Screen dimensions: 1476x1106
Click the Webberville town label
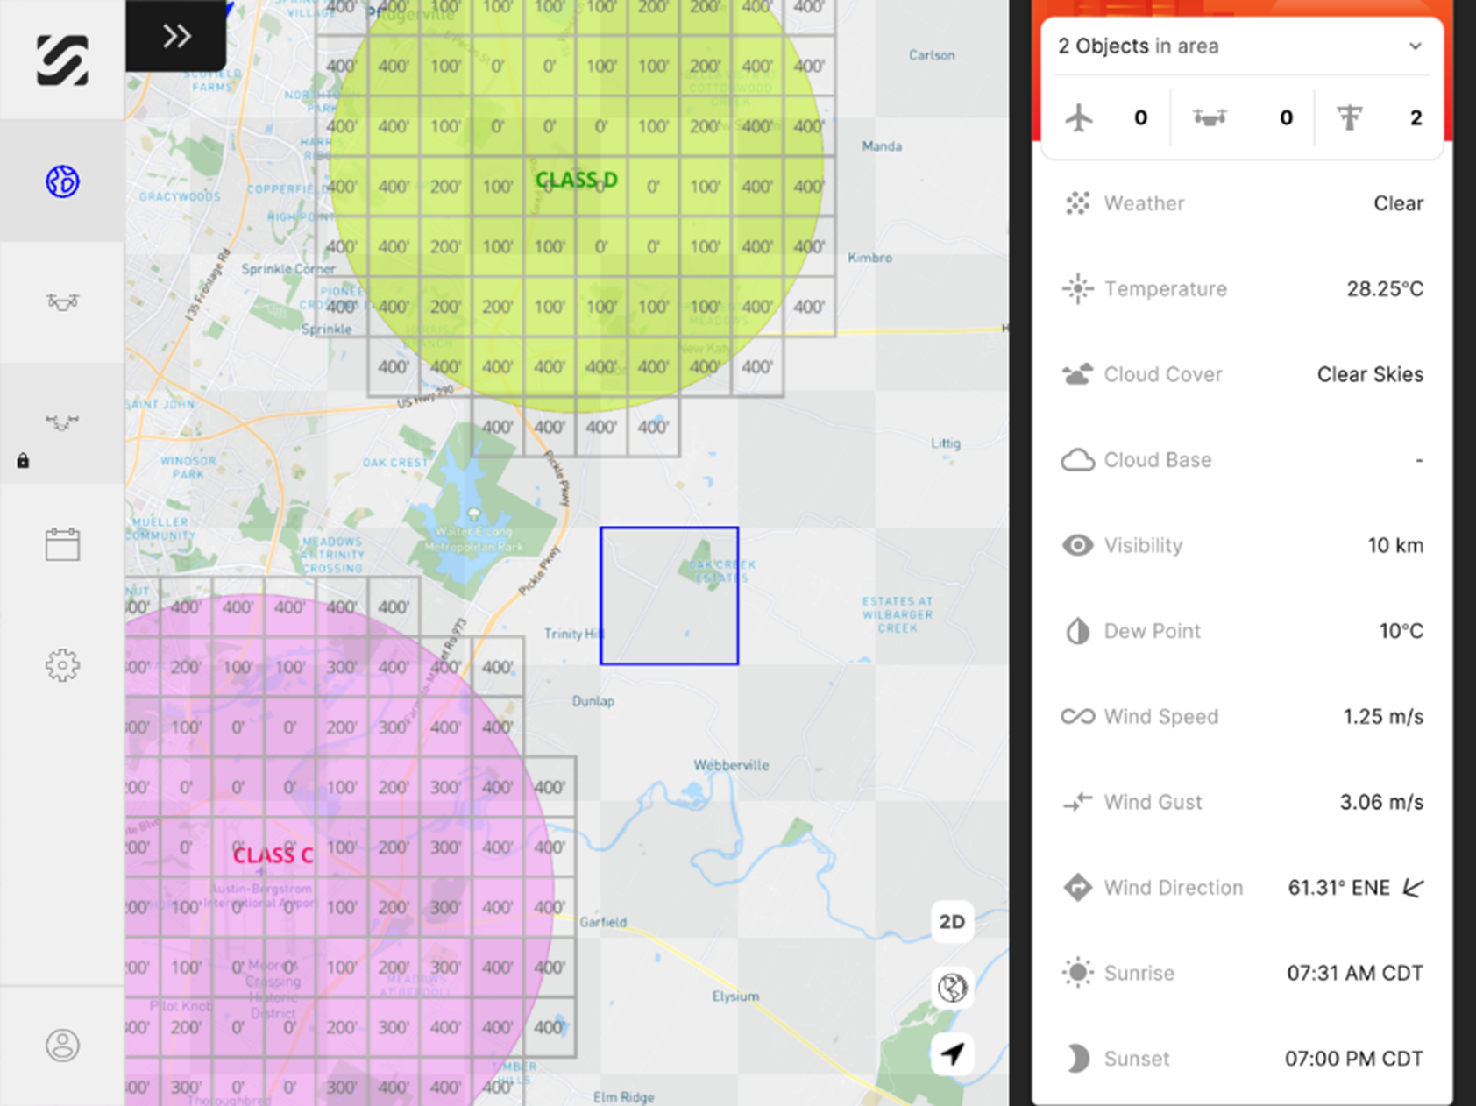coord(731,765)
